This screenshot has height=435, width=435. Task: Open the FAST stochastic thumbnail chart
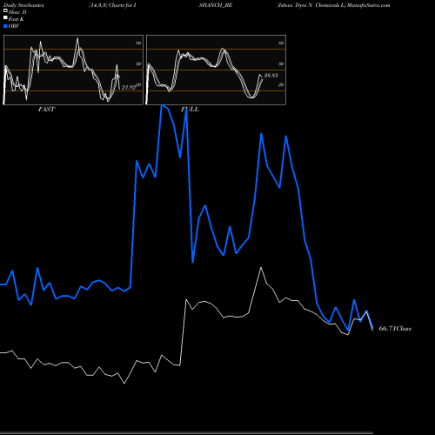coord(73,70)
